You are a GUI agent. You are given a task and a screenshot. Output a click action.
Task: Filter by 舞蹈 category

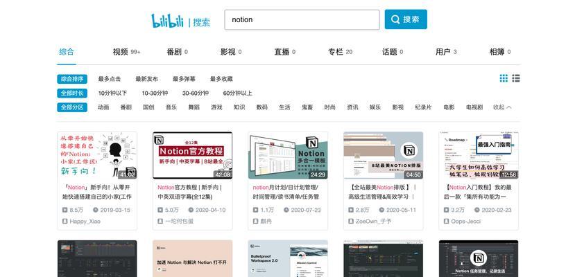tap(194, 107)
